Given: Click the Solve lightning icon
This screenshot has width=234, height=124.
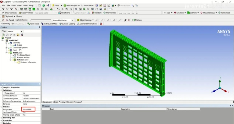Looking at the screenshot, I should [56, 5].
